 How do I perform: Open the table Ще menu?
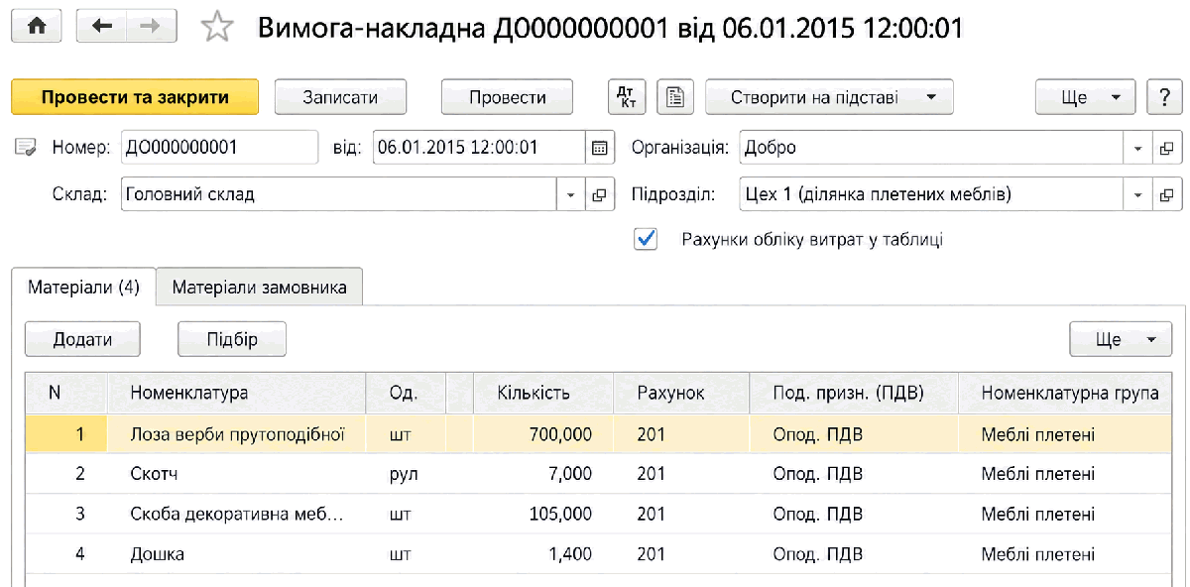tap(1121, 339)
